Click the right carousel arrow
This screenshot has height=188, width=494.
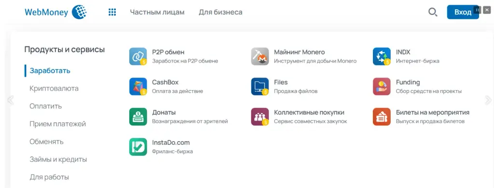pos(488,100)
